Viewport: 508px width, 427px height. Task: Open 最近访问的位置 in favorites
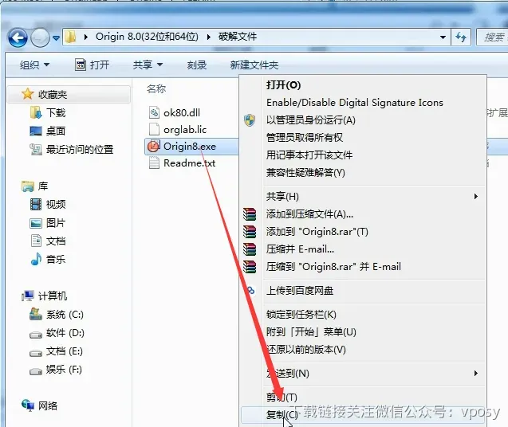(x=80, y=150)
